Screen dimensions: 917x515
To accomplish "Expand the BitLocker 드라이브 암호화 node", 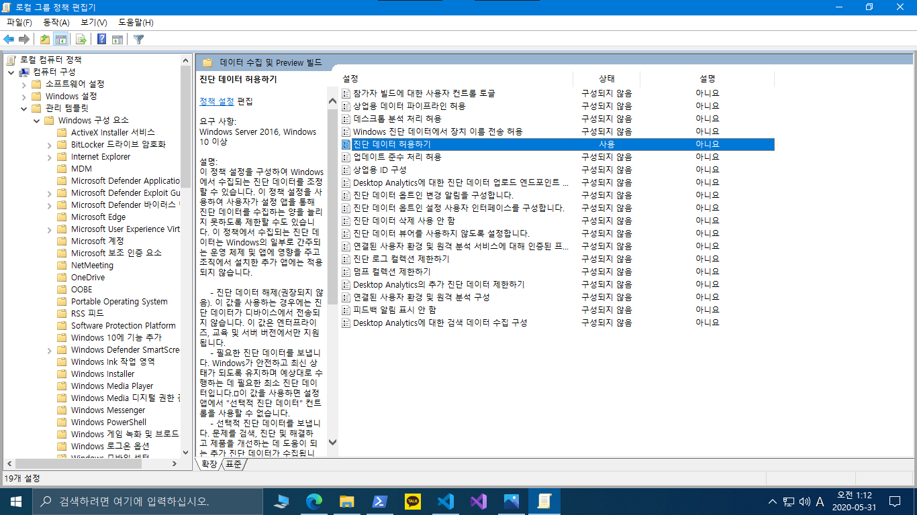I will pyautogui.click(x=50, y=144).
